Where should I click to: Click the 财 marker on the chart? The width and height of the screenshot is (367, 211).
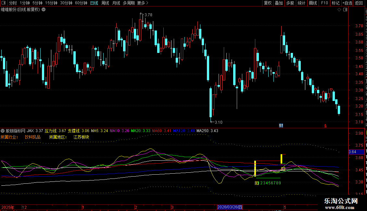(281, 126)
